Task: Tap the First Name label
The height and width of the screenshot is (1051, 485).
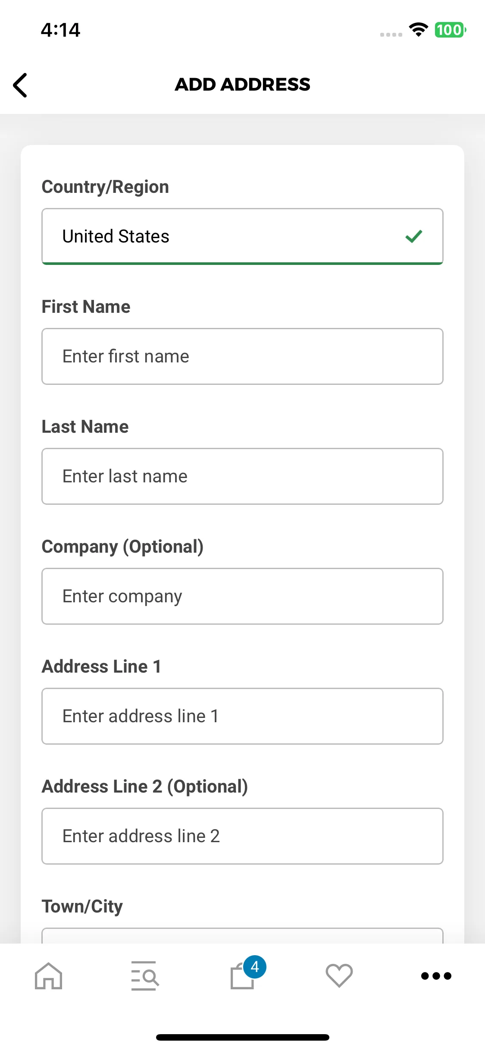Action: [86, 307]
